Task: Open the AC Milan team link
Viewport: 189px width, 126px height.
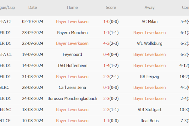Action: (150, 21)
